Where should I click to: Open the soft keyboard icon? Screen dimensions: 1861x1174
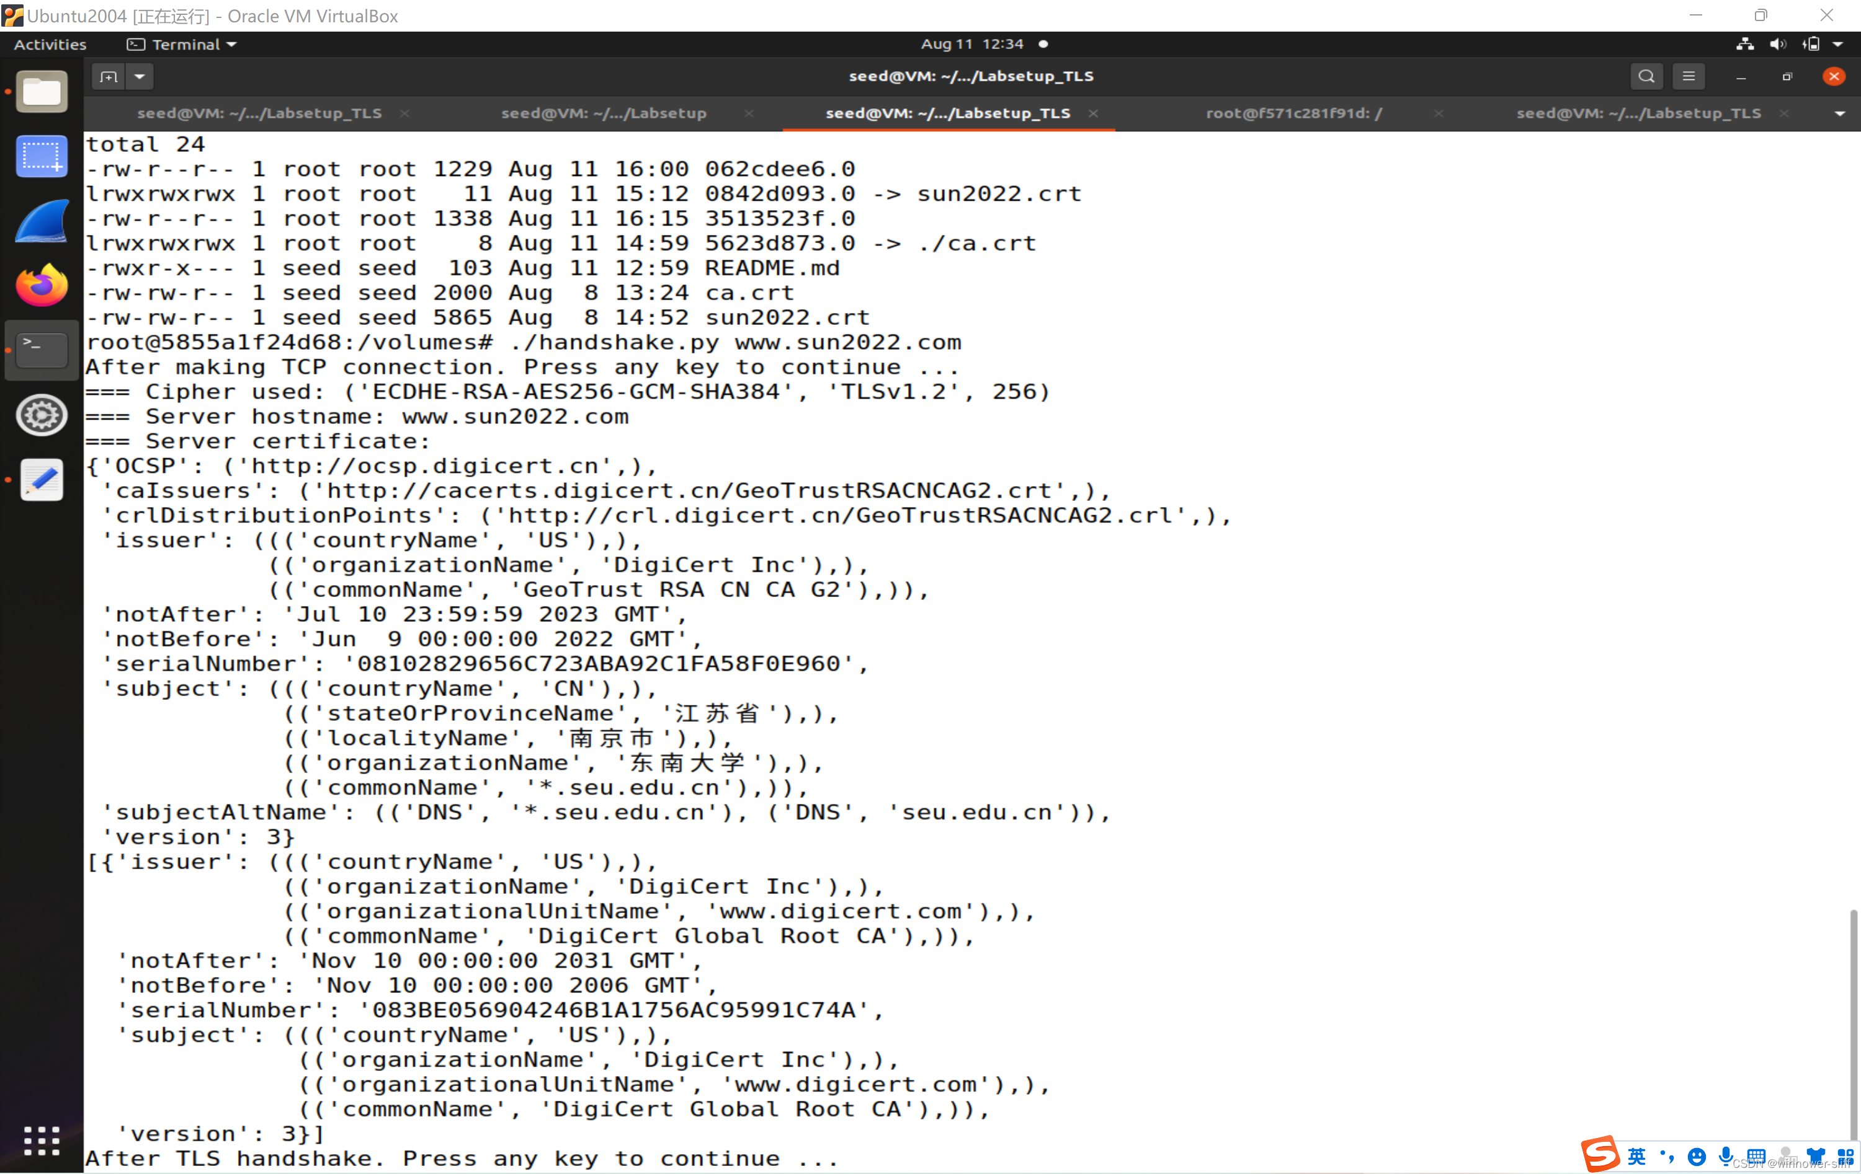click(x=1756, y=1156)
